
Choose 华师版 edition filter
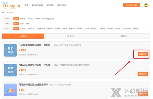(57, 29)
